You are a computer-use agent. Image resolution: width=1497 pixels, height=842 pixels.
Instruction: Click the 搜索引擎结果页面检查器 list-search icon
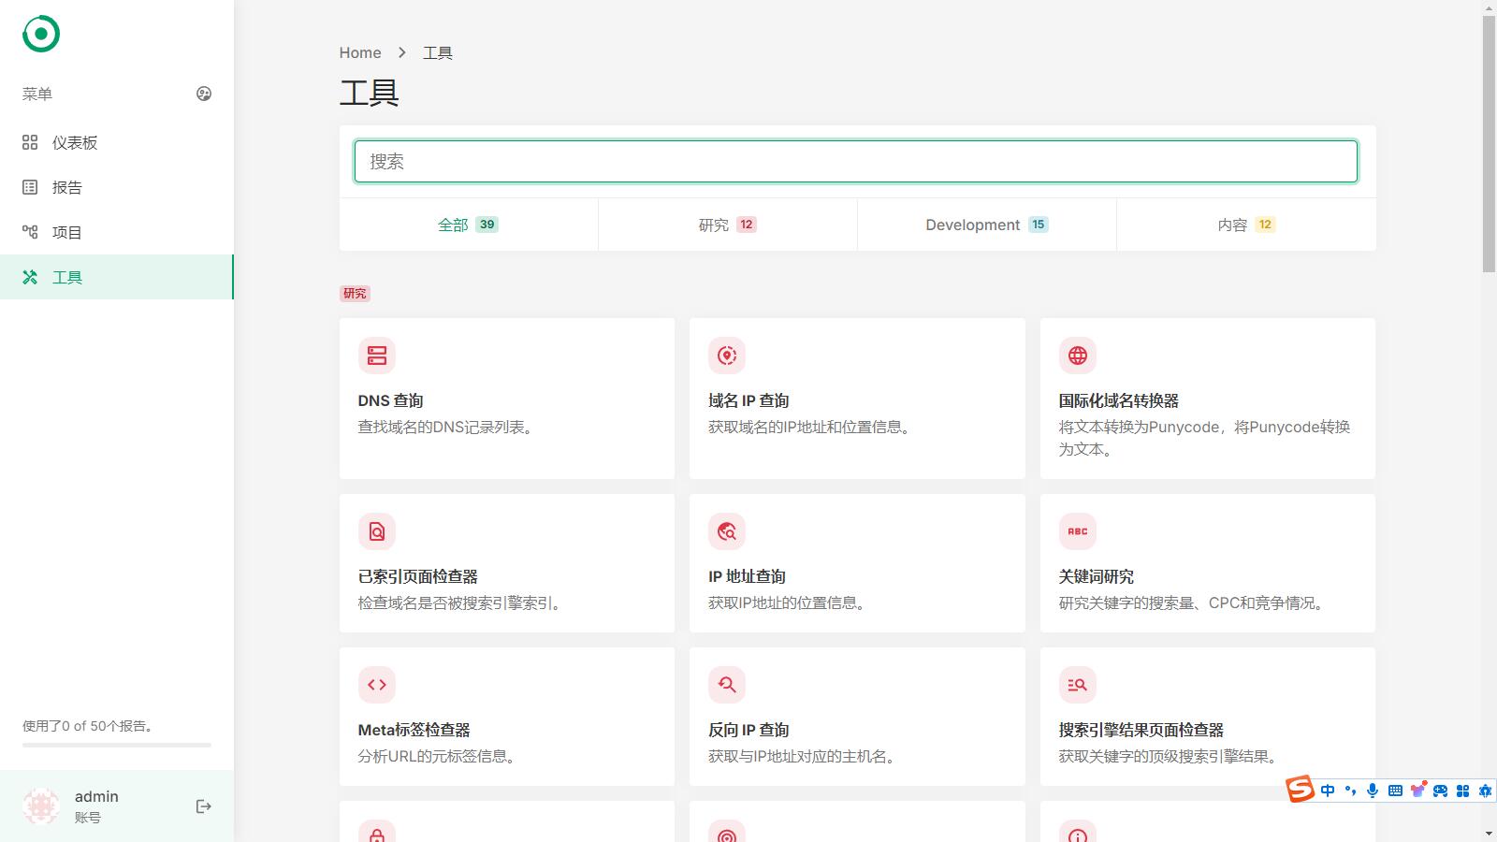1077,685
